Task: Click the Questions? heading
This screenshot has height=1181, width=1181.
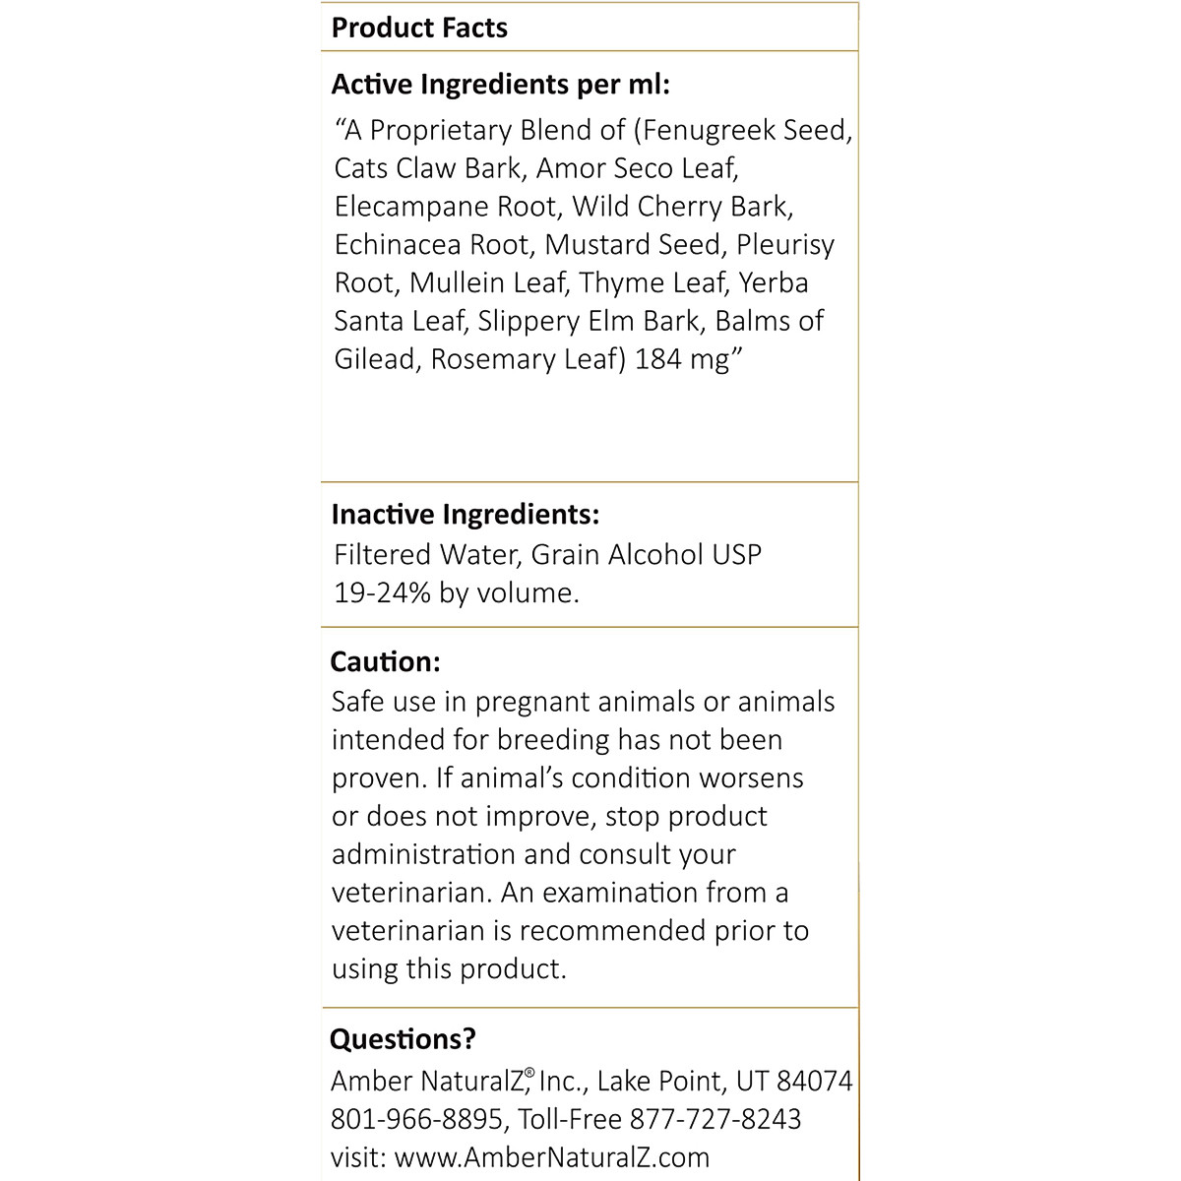Action: click(403, 1038)
